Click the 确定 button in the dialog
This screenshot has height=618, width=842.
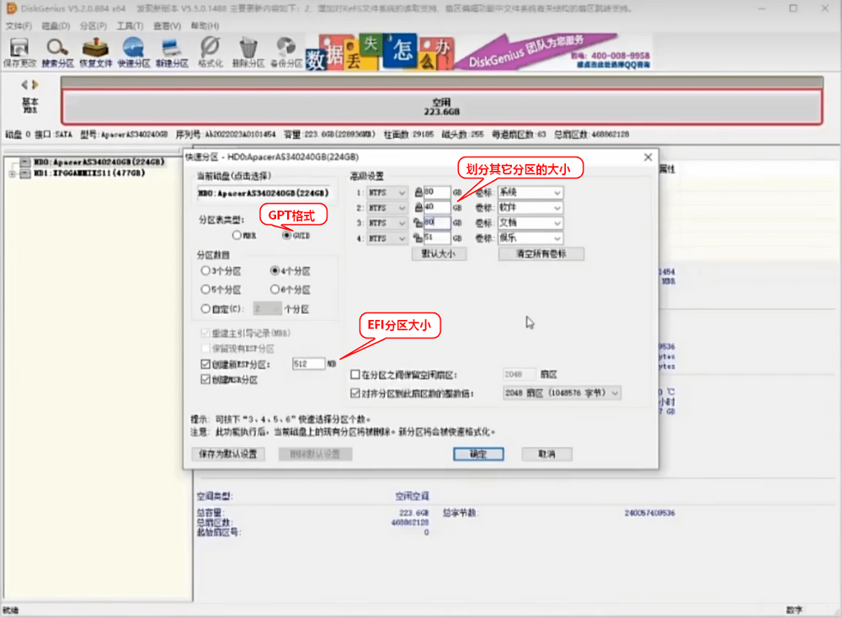tap(478, 454)
